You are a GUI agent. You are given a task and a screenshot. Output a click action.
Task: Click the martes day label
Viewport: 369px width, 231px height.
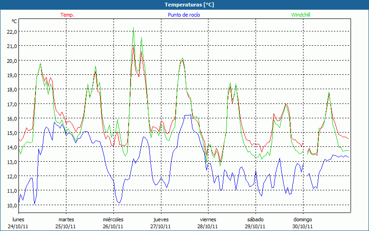point(66,219)
